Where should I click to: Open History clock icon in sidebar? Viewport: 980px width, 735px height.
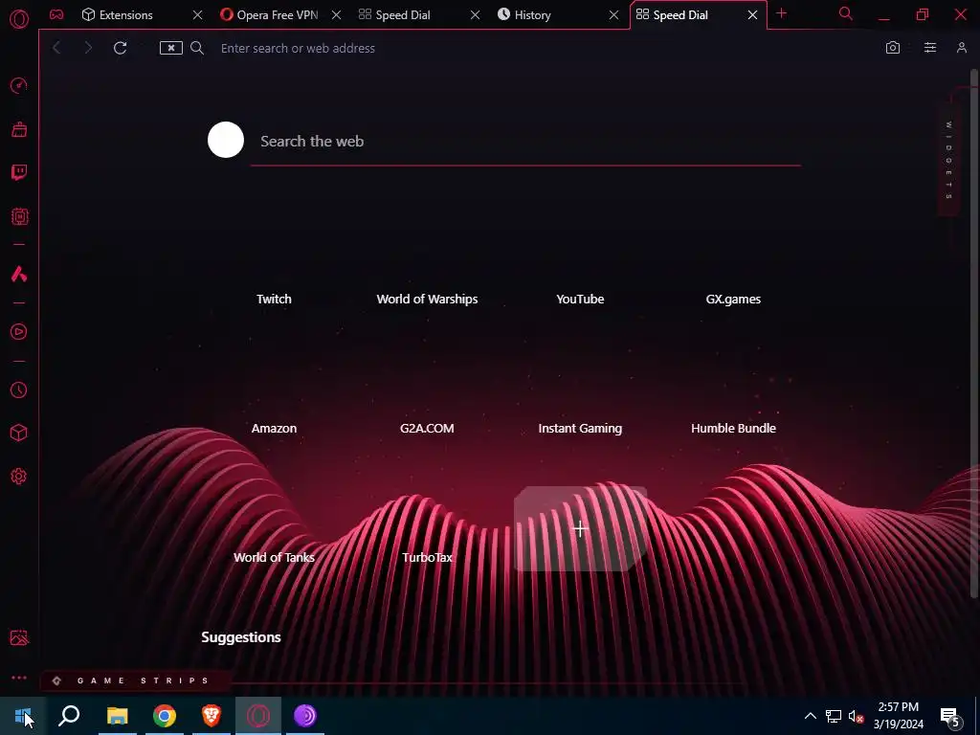coord(19,390)
